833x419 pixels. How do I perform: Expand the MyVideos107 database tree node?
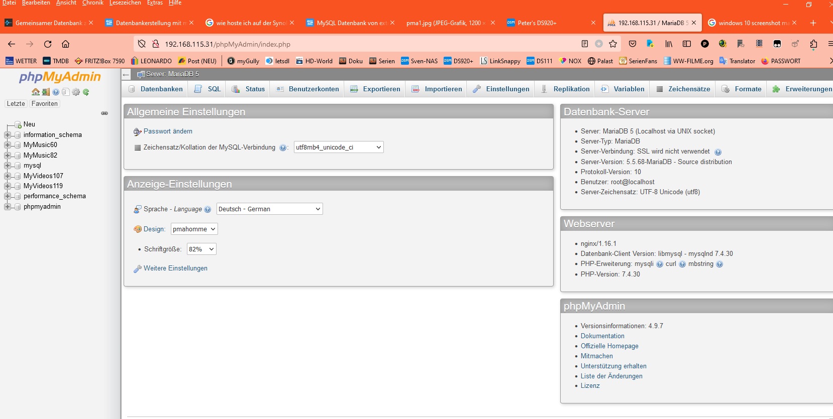click(x=7, y=176)
